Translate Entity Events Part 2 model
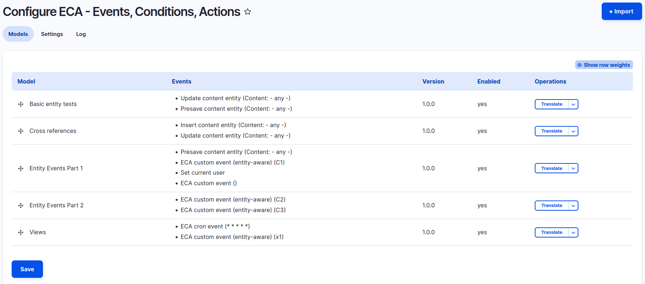 point(552,206)
